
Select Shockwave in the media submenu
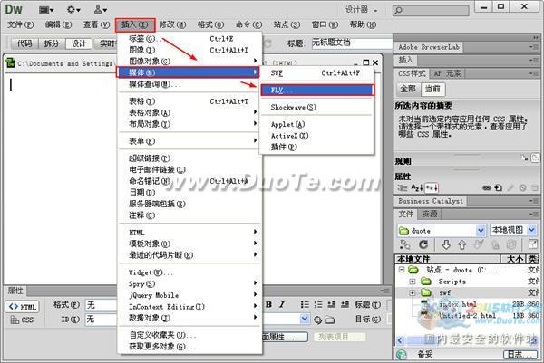tap(316, 107)
